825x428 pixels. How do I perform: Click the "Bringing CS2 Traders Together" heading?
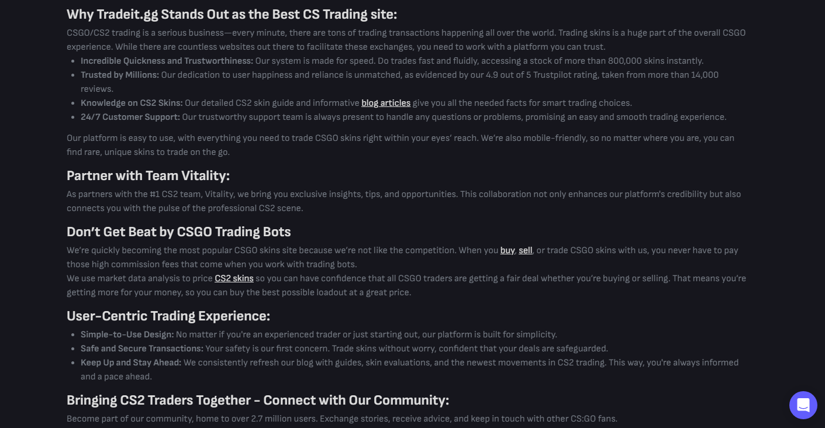(x=257, y=400)
